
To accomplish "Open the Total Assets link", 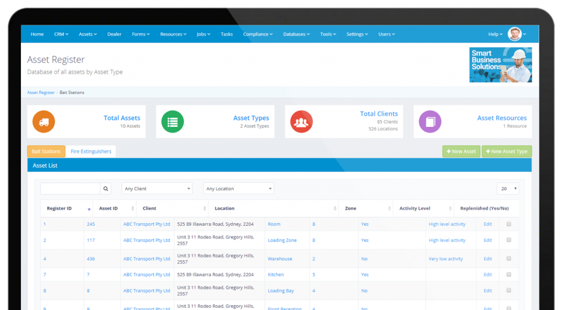I will [x=122, y=118].
